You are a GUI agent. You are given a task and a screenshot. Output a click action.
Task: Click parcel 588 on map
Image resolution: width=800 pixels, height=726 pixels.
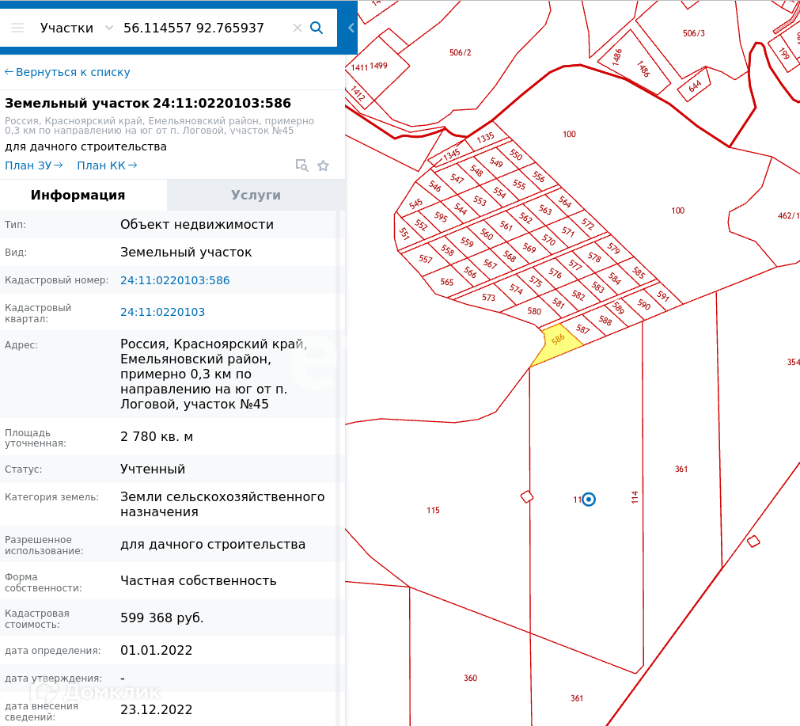coord(605,320)
